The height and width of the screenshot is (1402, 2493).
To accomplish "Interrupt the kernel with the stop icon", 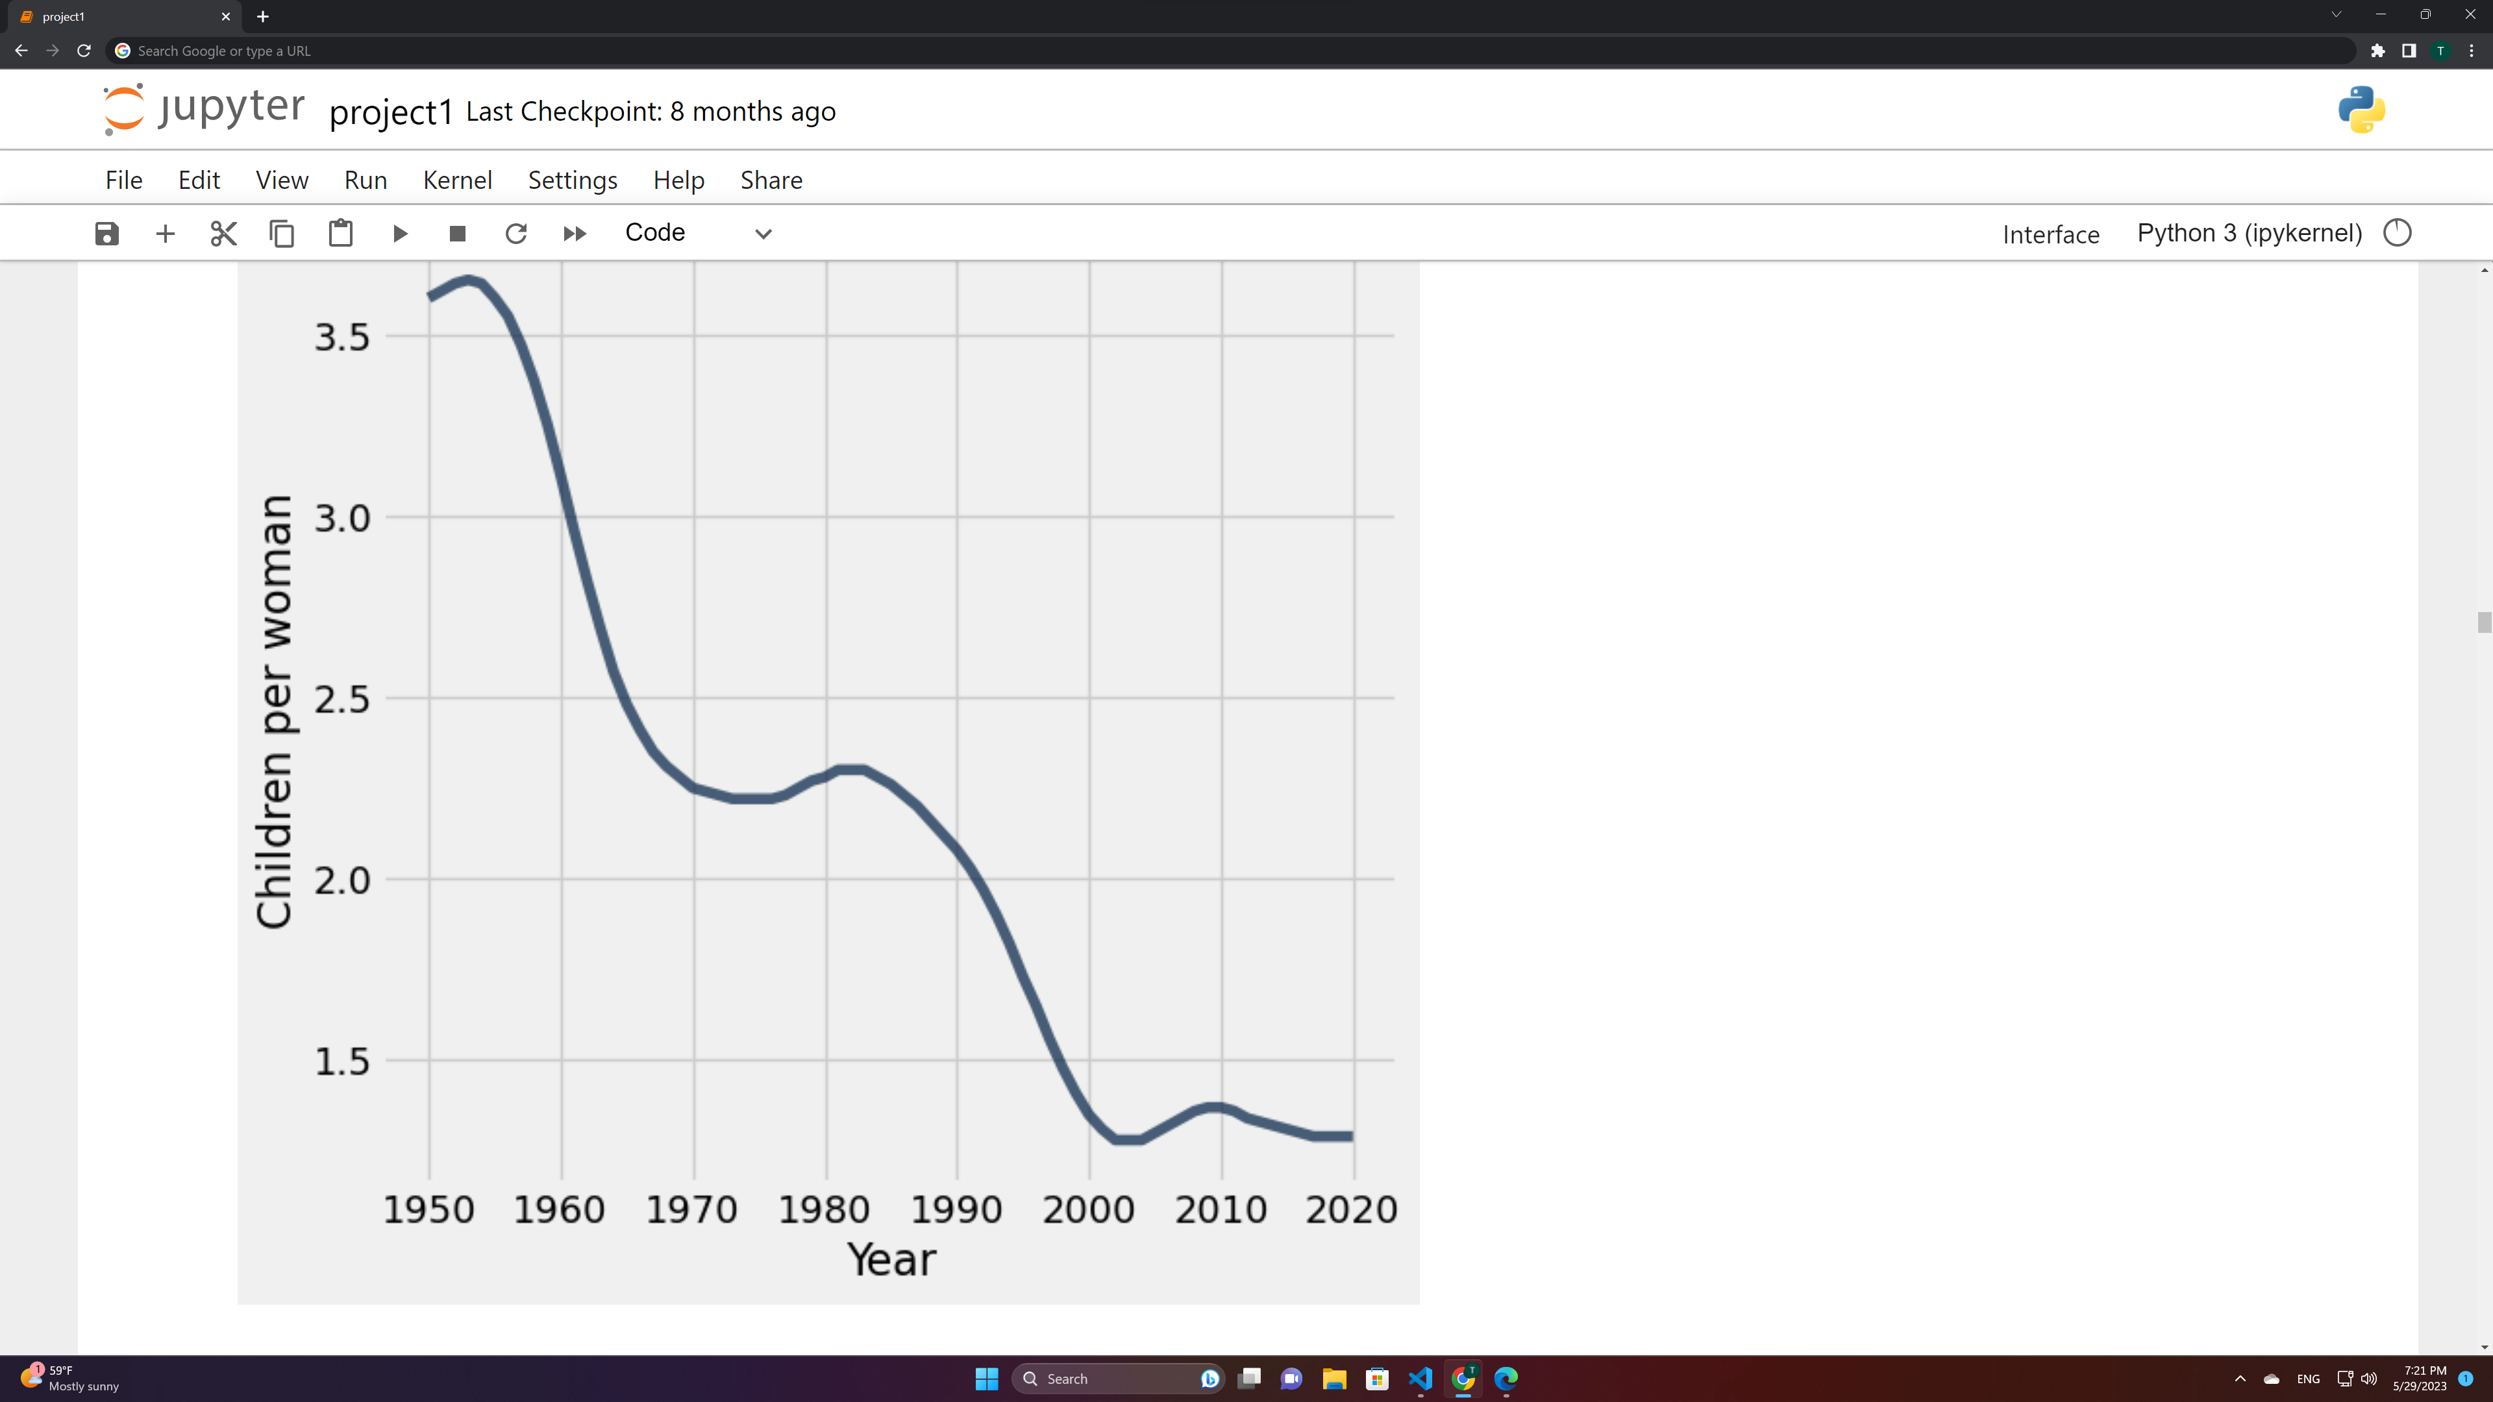I will (458, 233).
